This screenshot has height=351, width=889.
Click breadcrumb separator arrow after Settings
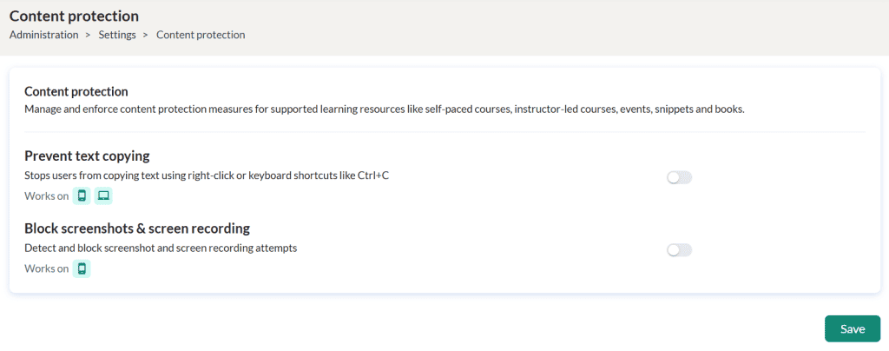pos(146,35)
